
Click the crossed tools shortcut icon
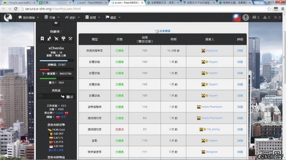click(71, 39)
